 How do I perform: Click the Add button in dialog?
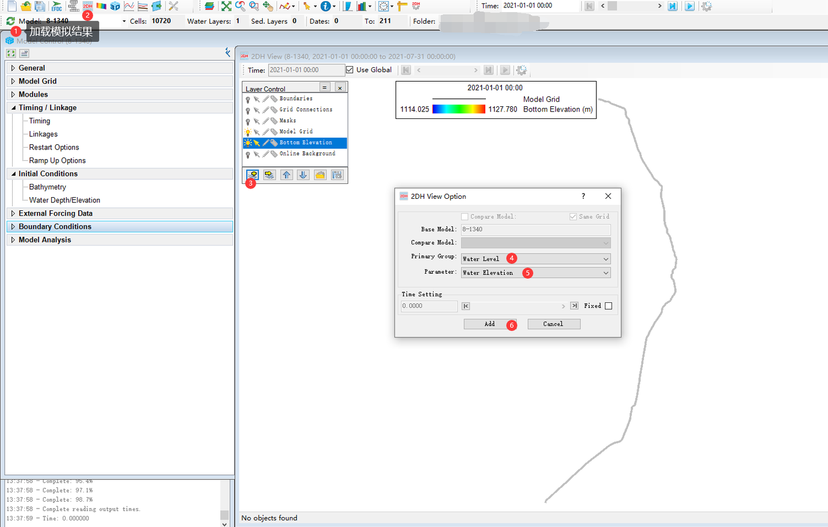(x=489, y=324)
